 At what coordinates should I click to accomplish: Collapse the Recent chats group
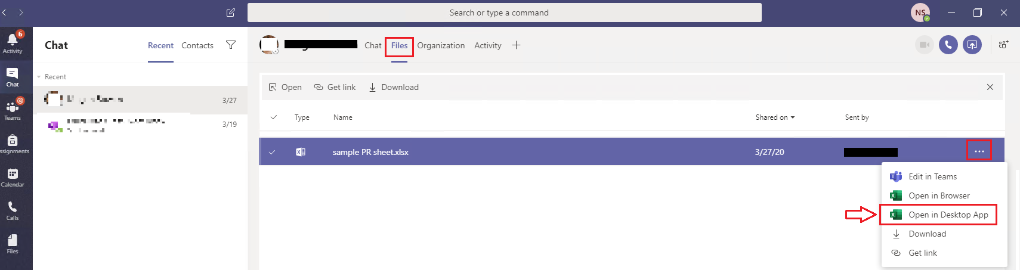39,77
